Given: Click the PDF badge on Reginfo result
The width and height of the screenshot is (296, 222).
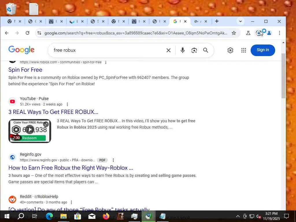Looking at the screenshot, I should click(102, 160).
